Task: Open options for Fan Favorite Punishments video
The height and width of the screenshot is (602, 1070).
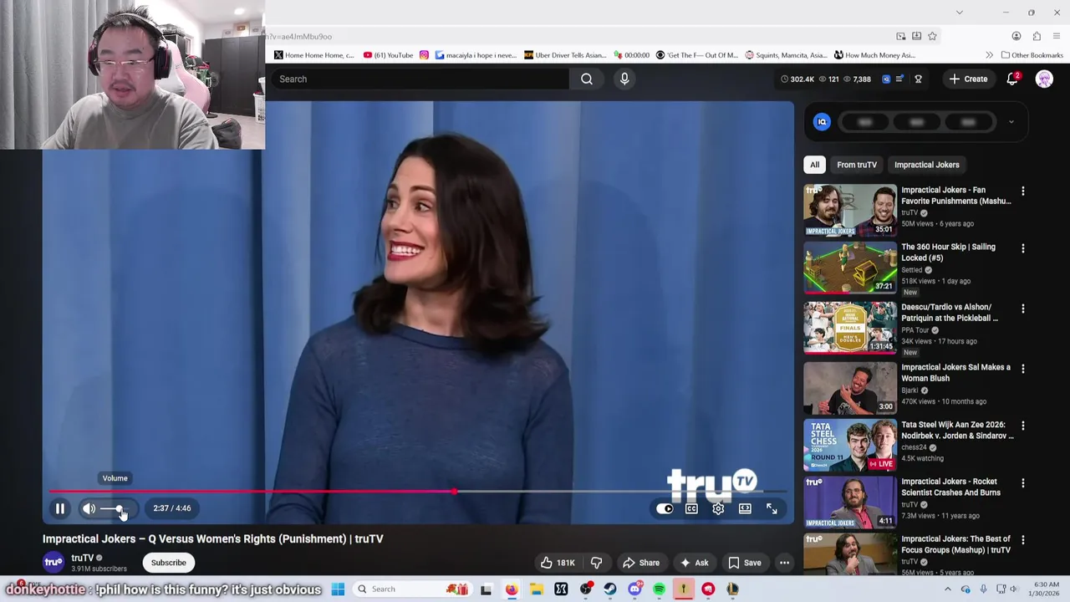Action: 1022,191
